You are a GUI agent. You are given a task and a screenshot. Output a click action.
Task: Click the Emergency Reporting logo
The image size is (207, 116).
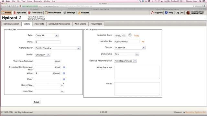(x=195, y=13)
